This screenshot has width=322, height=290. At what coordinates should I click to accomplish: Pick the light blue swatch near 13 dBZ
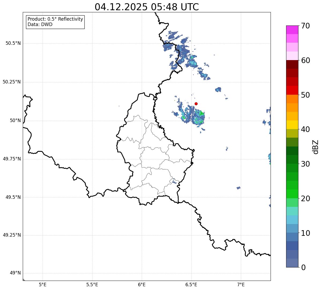click(292, 220)
